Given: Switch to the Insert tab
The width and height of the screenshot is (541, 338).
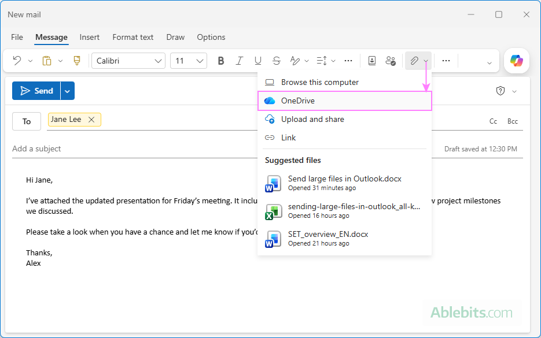Looking at the screenshot, I should 89,37.
